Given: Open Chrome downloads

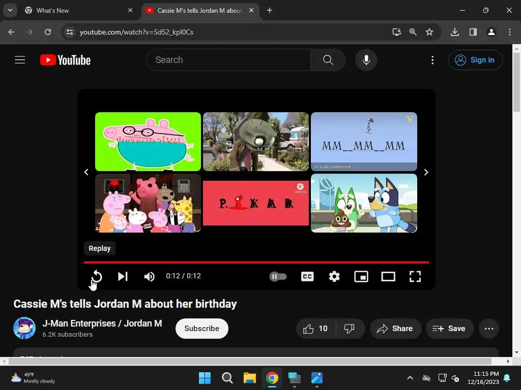Looking at the screenshot, I should (455, 32).
